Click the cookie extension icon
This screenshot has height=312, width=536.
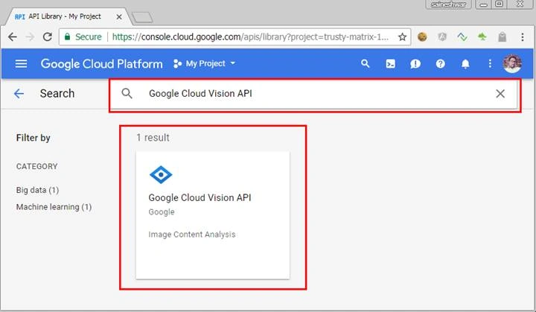(422, 36)
